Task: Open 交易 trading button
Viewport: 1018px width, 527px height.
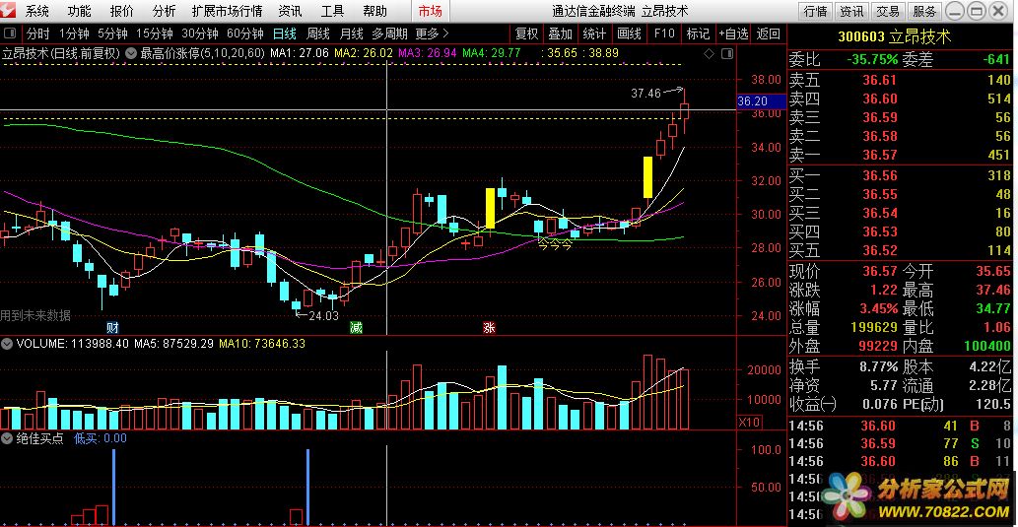Action: (888, 11)
